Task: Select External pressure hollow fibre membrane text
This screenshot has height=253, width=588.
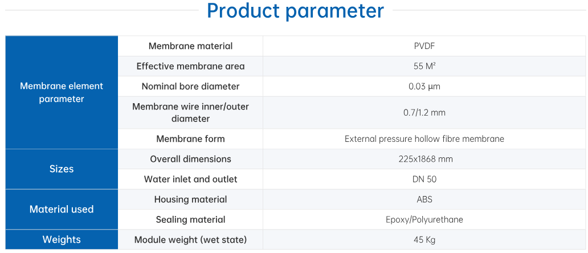Action: click(424, 139)
